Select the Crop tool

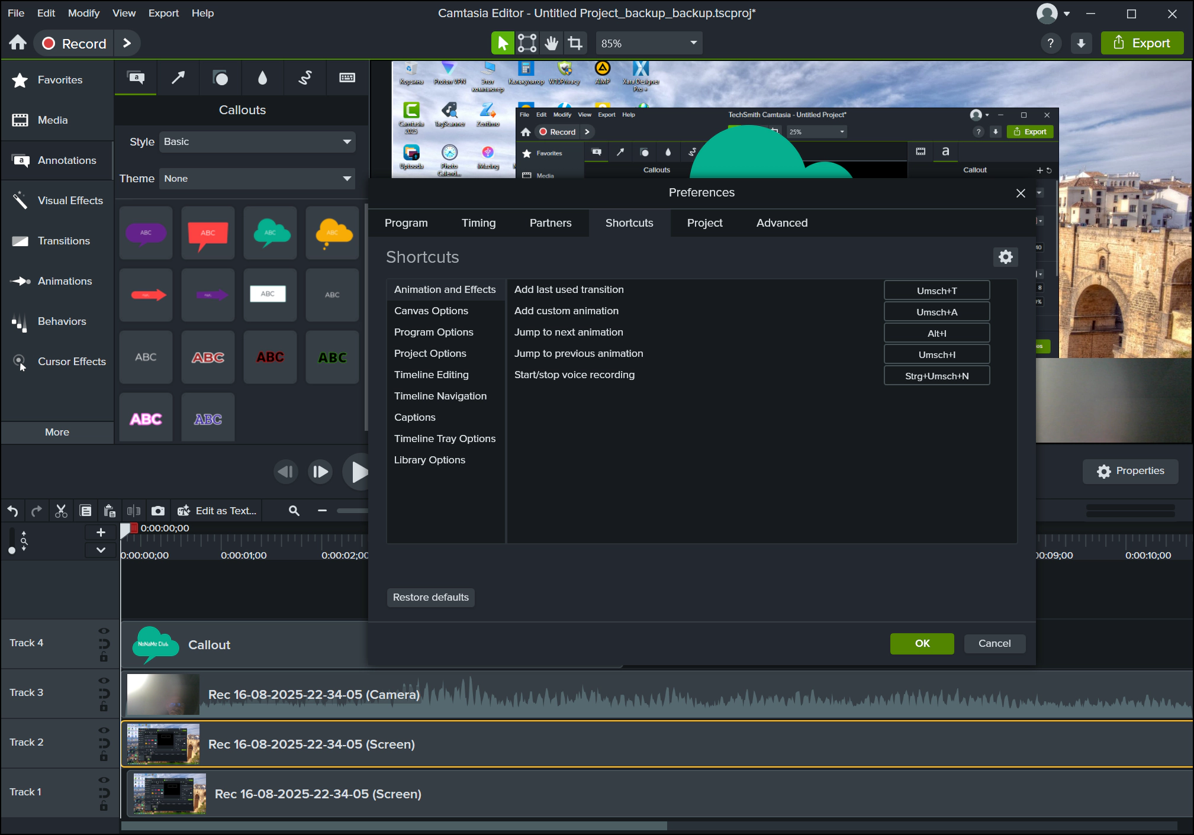tap(575, 43)
